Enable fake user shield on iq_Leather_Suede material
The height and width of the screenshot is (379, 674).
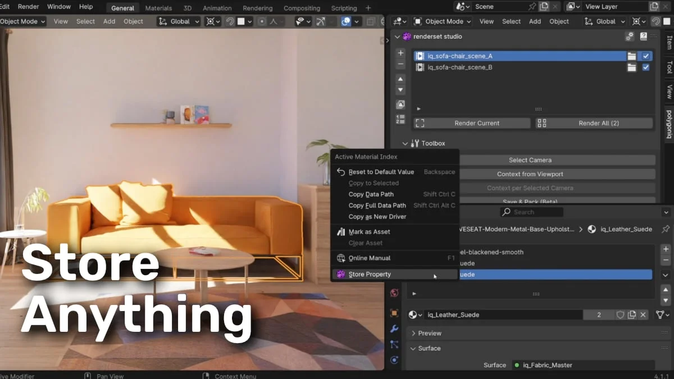coord(620,314)
